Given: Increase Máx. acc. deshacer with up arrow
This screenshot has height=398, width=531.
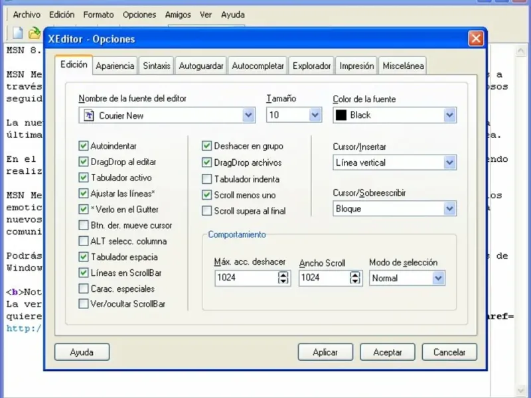Looking at the screenshot, I should 283,275.
